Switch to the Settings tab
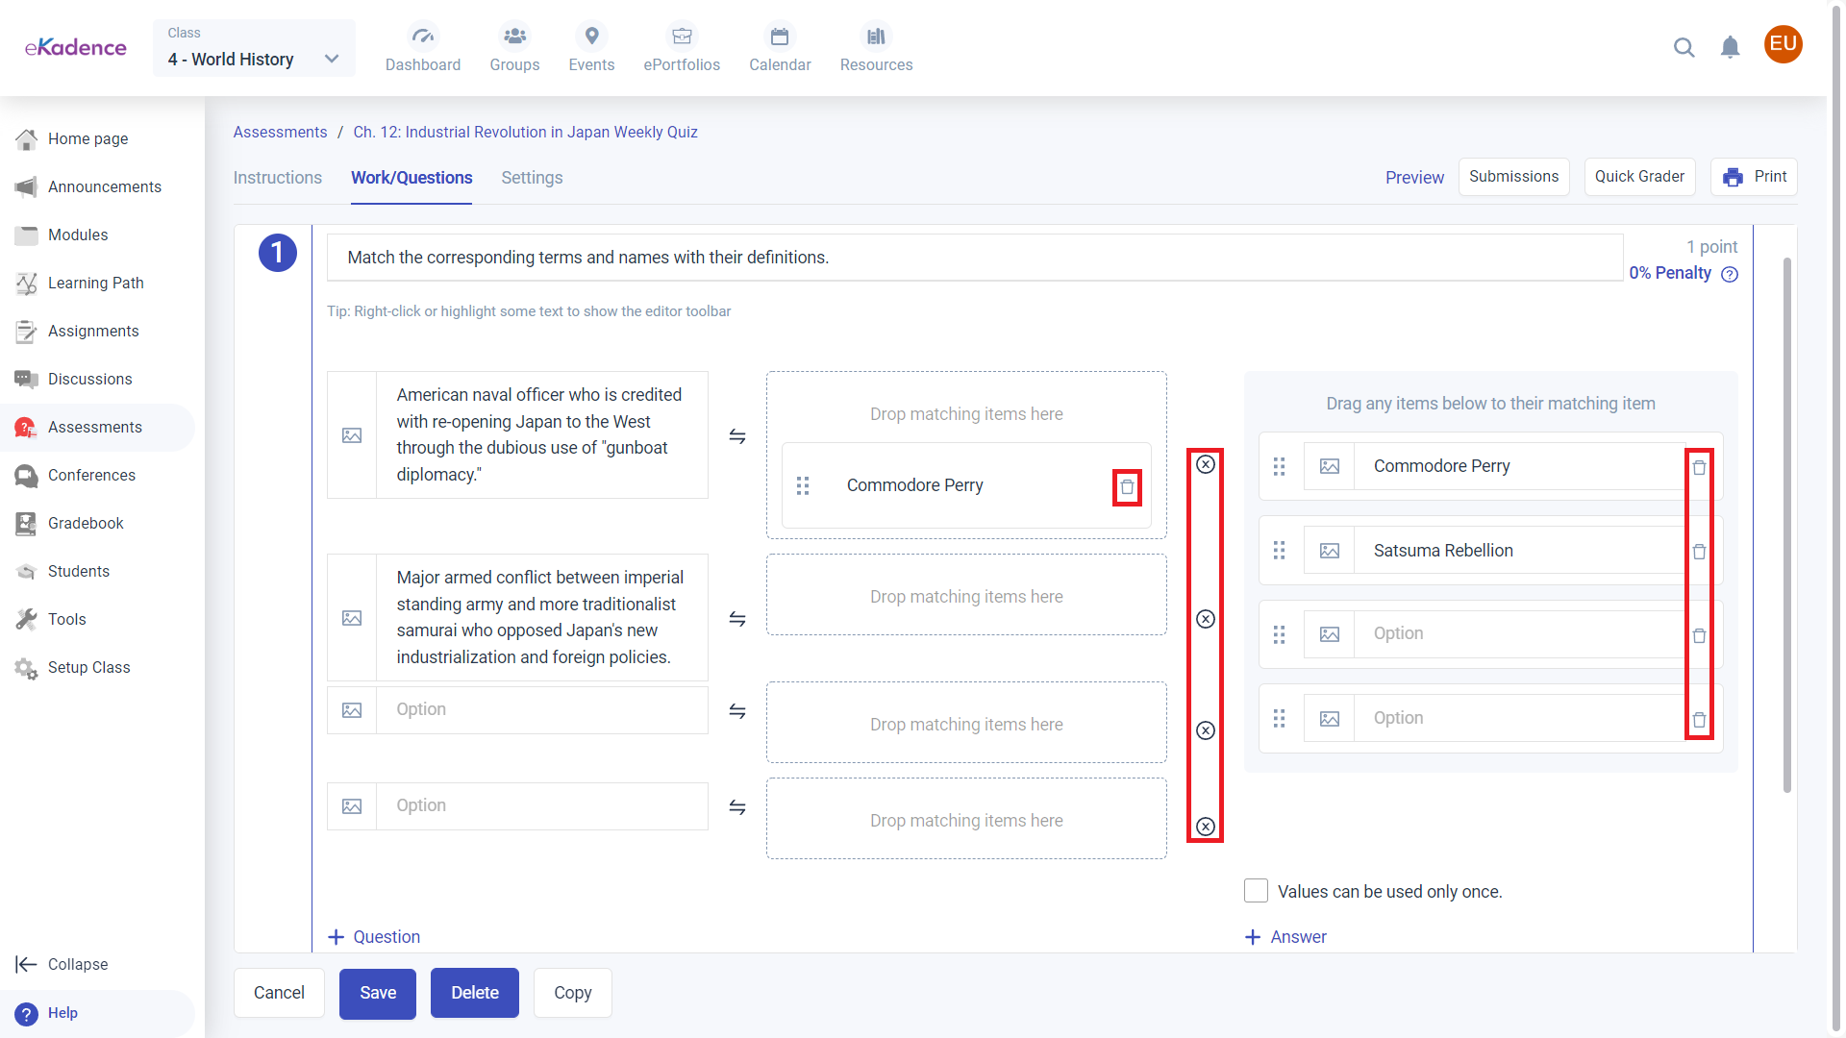Image resolution: width=1846 pixels, height=1038 pixels. 532,178
